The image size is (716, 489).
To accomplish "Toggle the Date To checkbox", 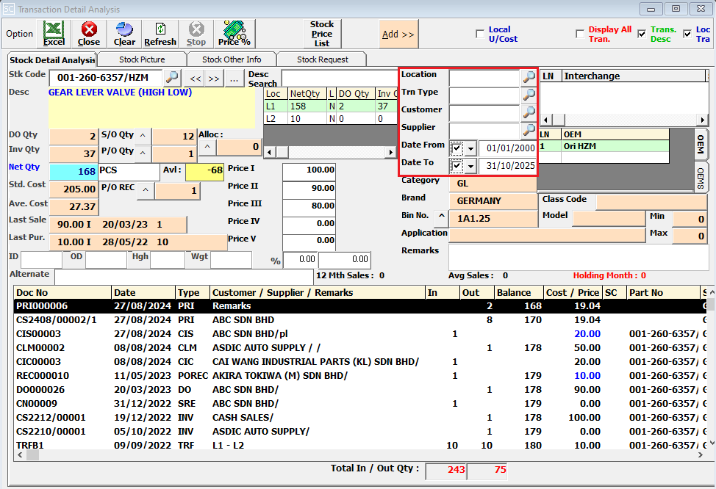I will (x=457, y=166).
